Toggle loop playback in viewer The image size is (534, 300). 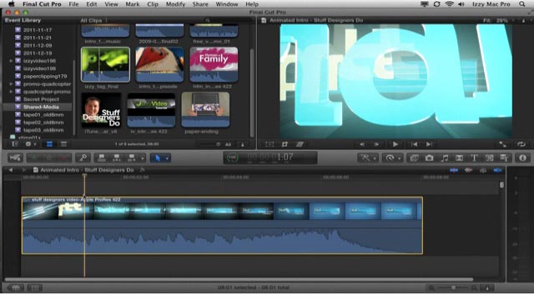tap(521, 144)
